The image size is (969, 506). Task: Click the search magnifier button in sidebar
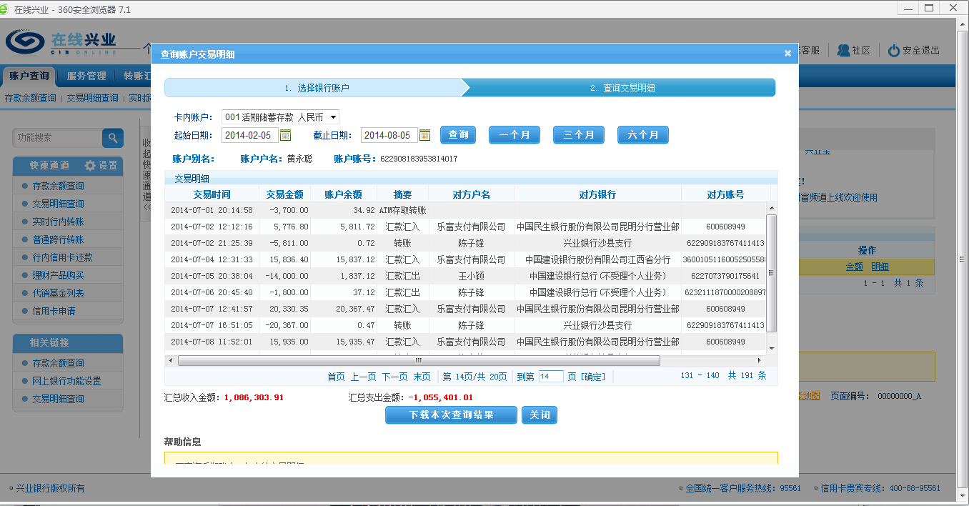point(113,138)
